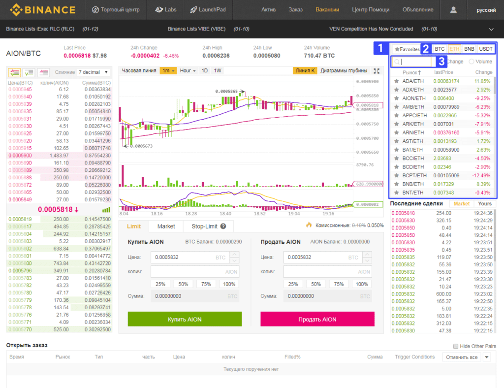
Task: Select the USDT market tab
Action: [485, 49]
